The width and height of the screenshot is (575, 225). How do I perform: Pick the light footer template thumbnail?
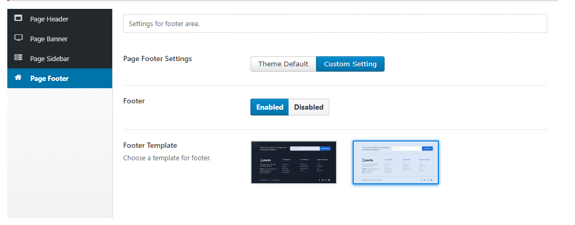[396, 162]
